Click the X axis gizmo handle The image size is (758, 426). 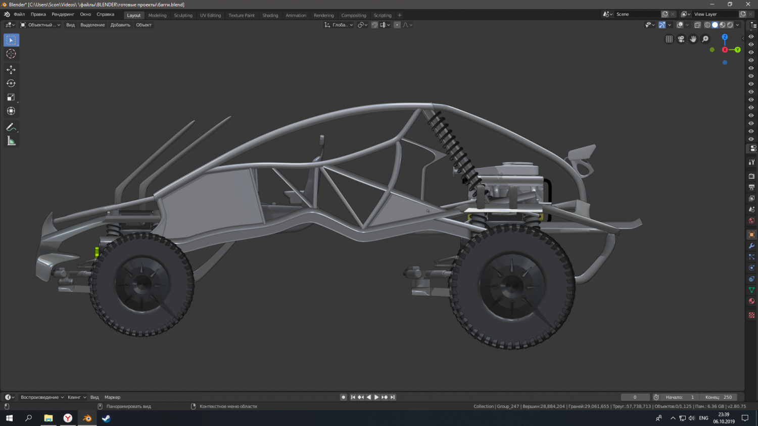pyautogui.click(x=725, y=49)
